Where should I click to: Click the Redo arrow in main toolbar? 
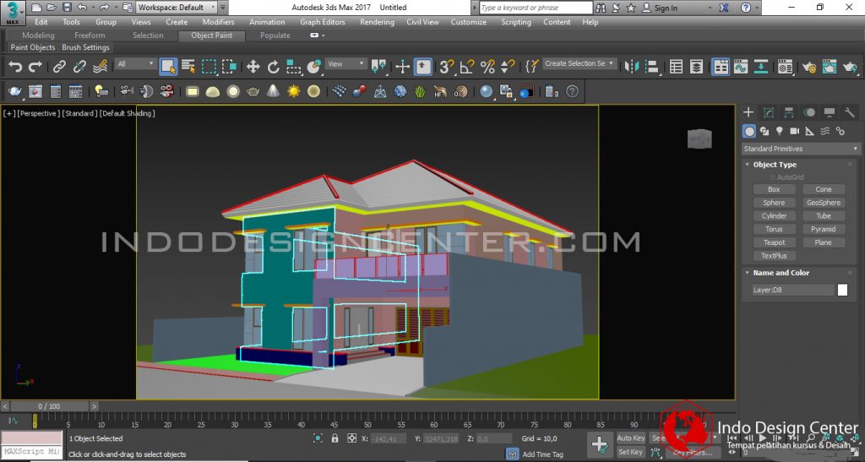pos(35,67)
